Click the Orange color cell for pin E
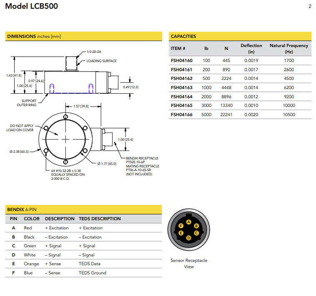The width and height of the screenshot is (316, 296). [x=31, y=264]
